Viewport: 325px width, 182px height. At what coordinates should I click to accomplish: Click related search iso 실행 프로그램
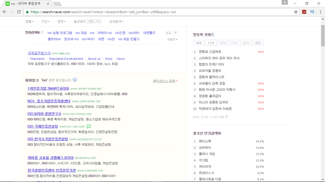click(x=60, y=33)
